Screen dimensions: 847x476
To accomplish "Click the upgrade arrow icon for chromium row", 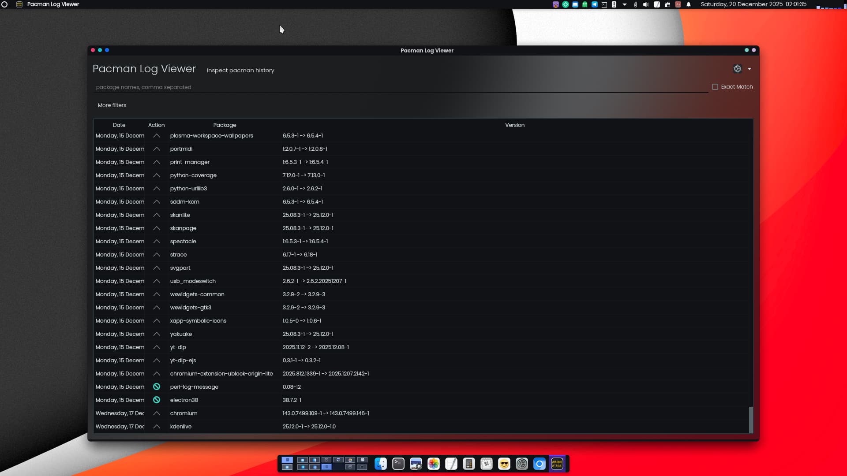I will pos(157,413).
